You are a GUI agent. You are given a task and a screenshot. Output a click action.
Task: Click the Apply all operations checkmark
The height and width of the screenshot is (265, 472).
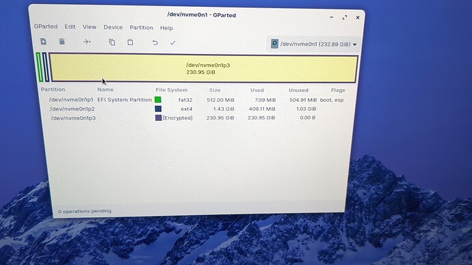pos(172,43)
